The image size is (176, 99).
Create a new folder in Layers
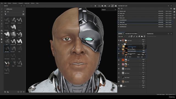click(142, 37)
